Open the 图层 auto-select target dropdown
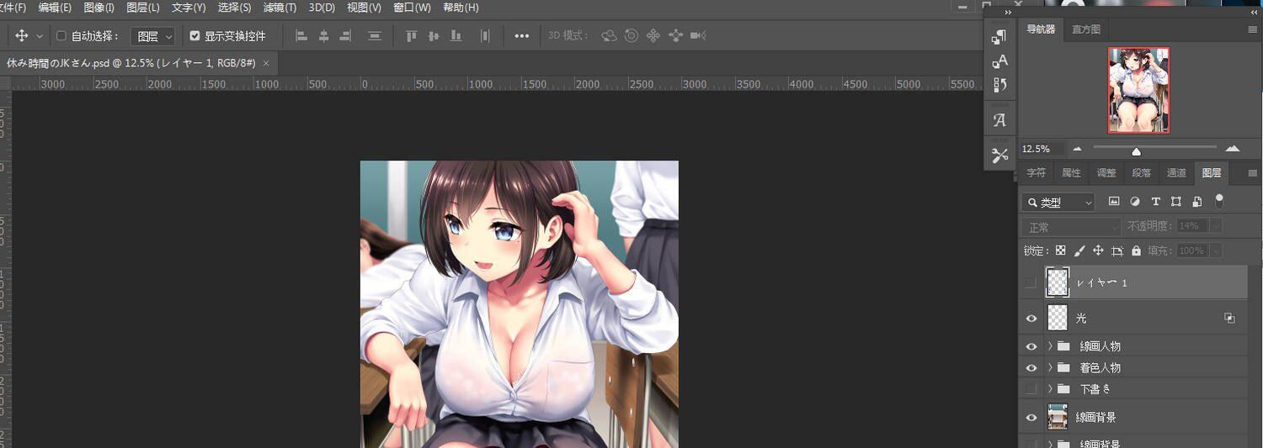Image resolution: width=1263 pixels, height=448 pixels. point(154,36)
